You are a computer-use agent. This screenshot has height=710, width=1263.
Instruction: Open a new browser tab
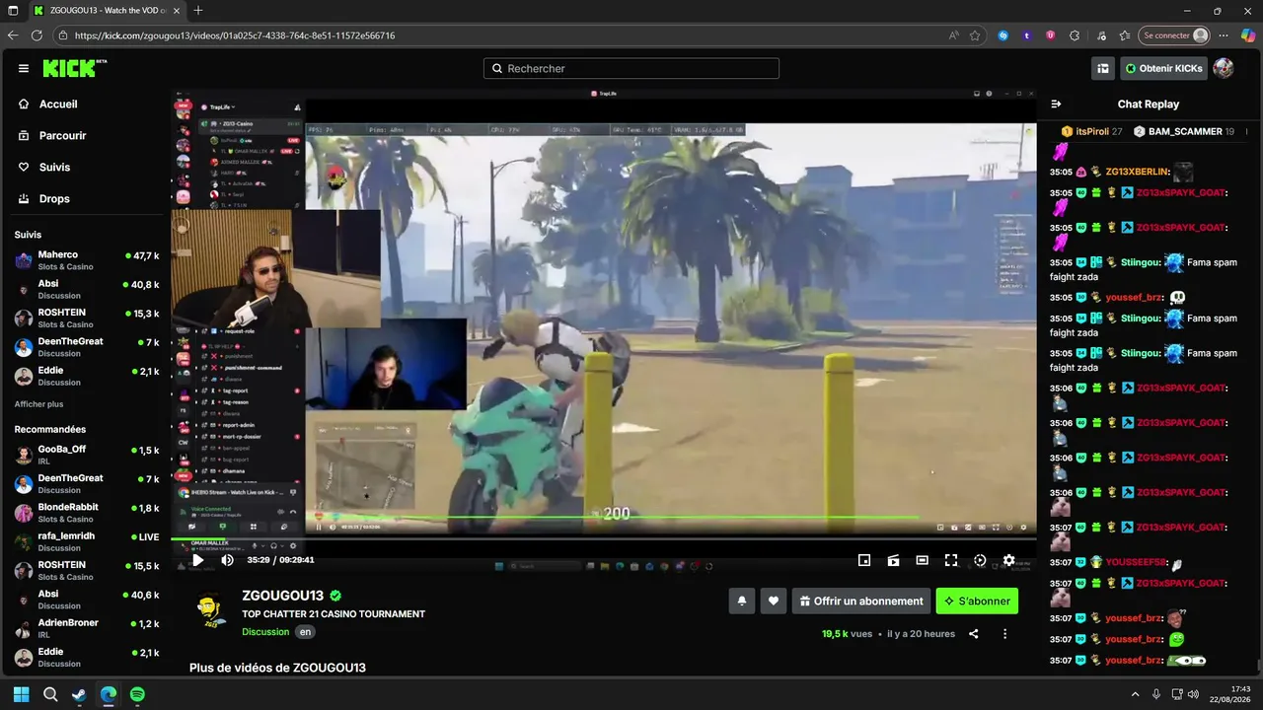[198, 11]
